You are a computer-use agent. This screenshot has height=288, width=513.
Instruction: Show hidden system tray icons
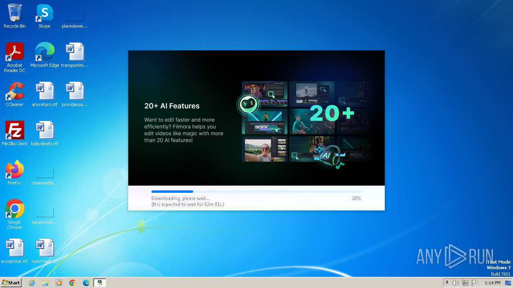click(447, 283)
